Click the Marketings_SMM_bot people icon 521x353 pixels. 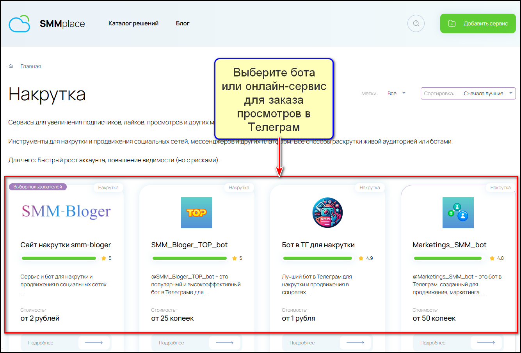pyautogui.click(x=458, y=213)
